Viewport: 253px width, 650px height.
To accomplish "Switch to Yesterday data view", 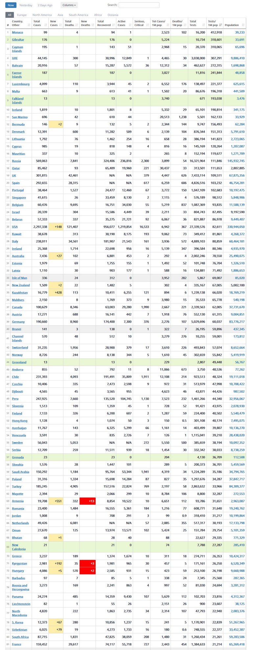I will (x=26, y=5).
